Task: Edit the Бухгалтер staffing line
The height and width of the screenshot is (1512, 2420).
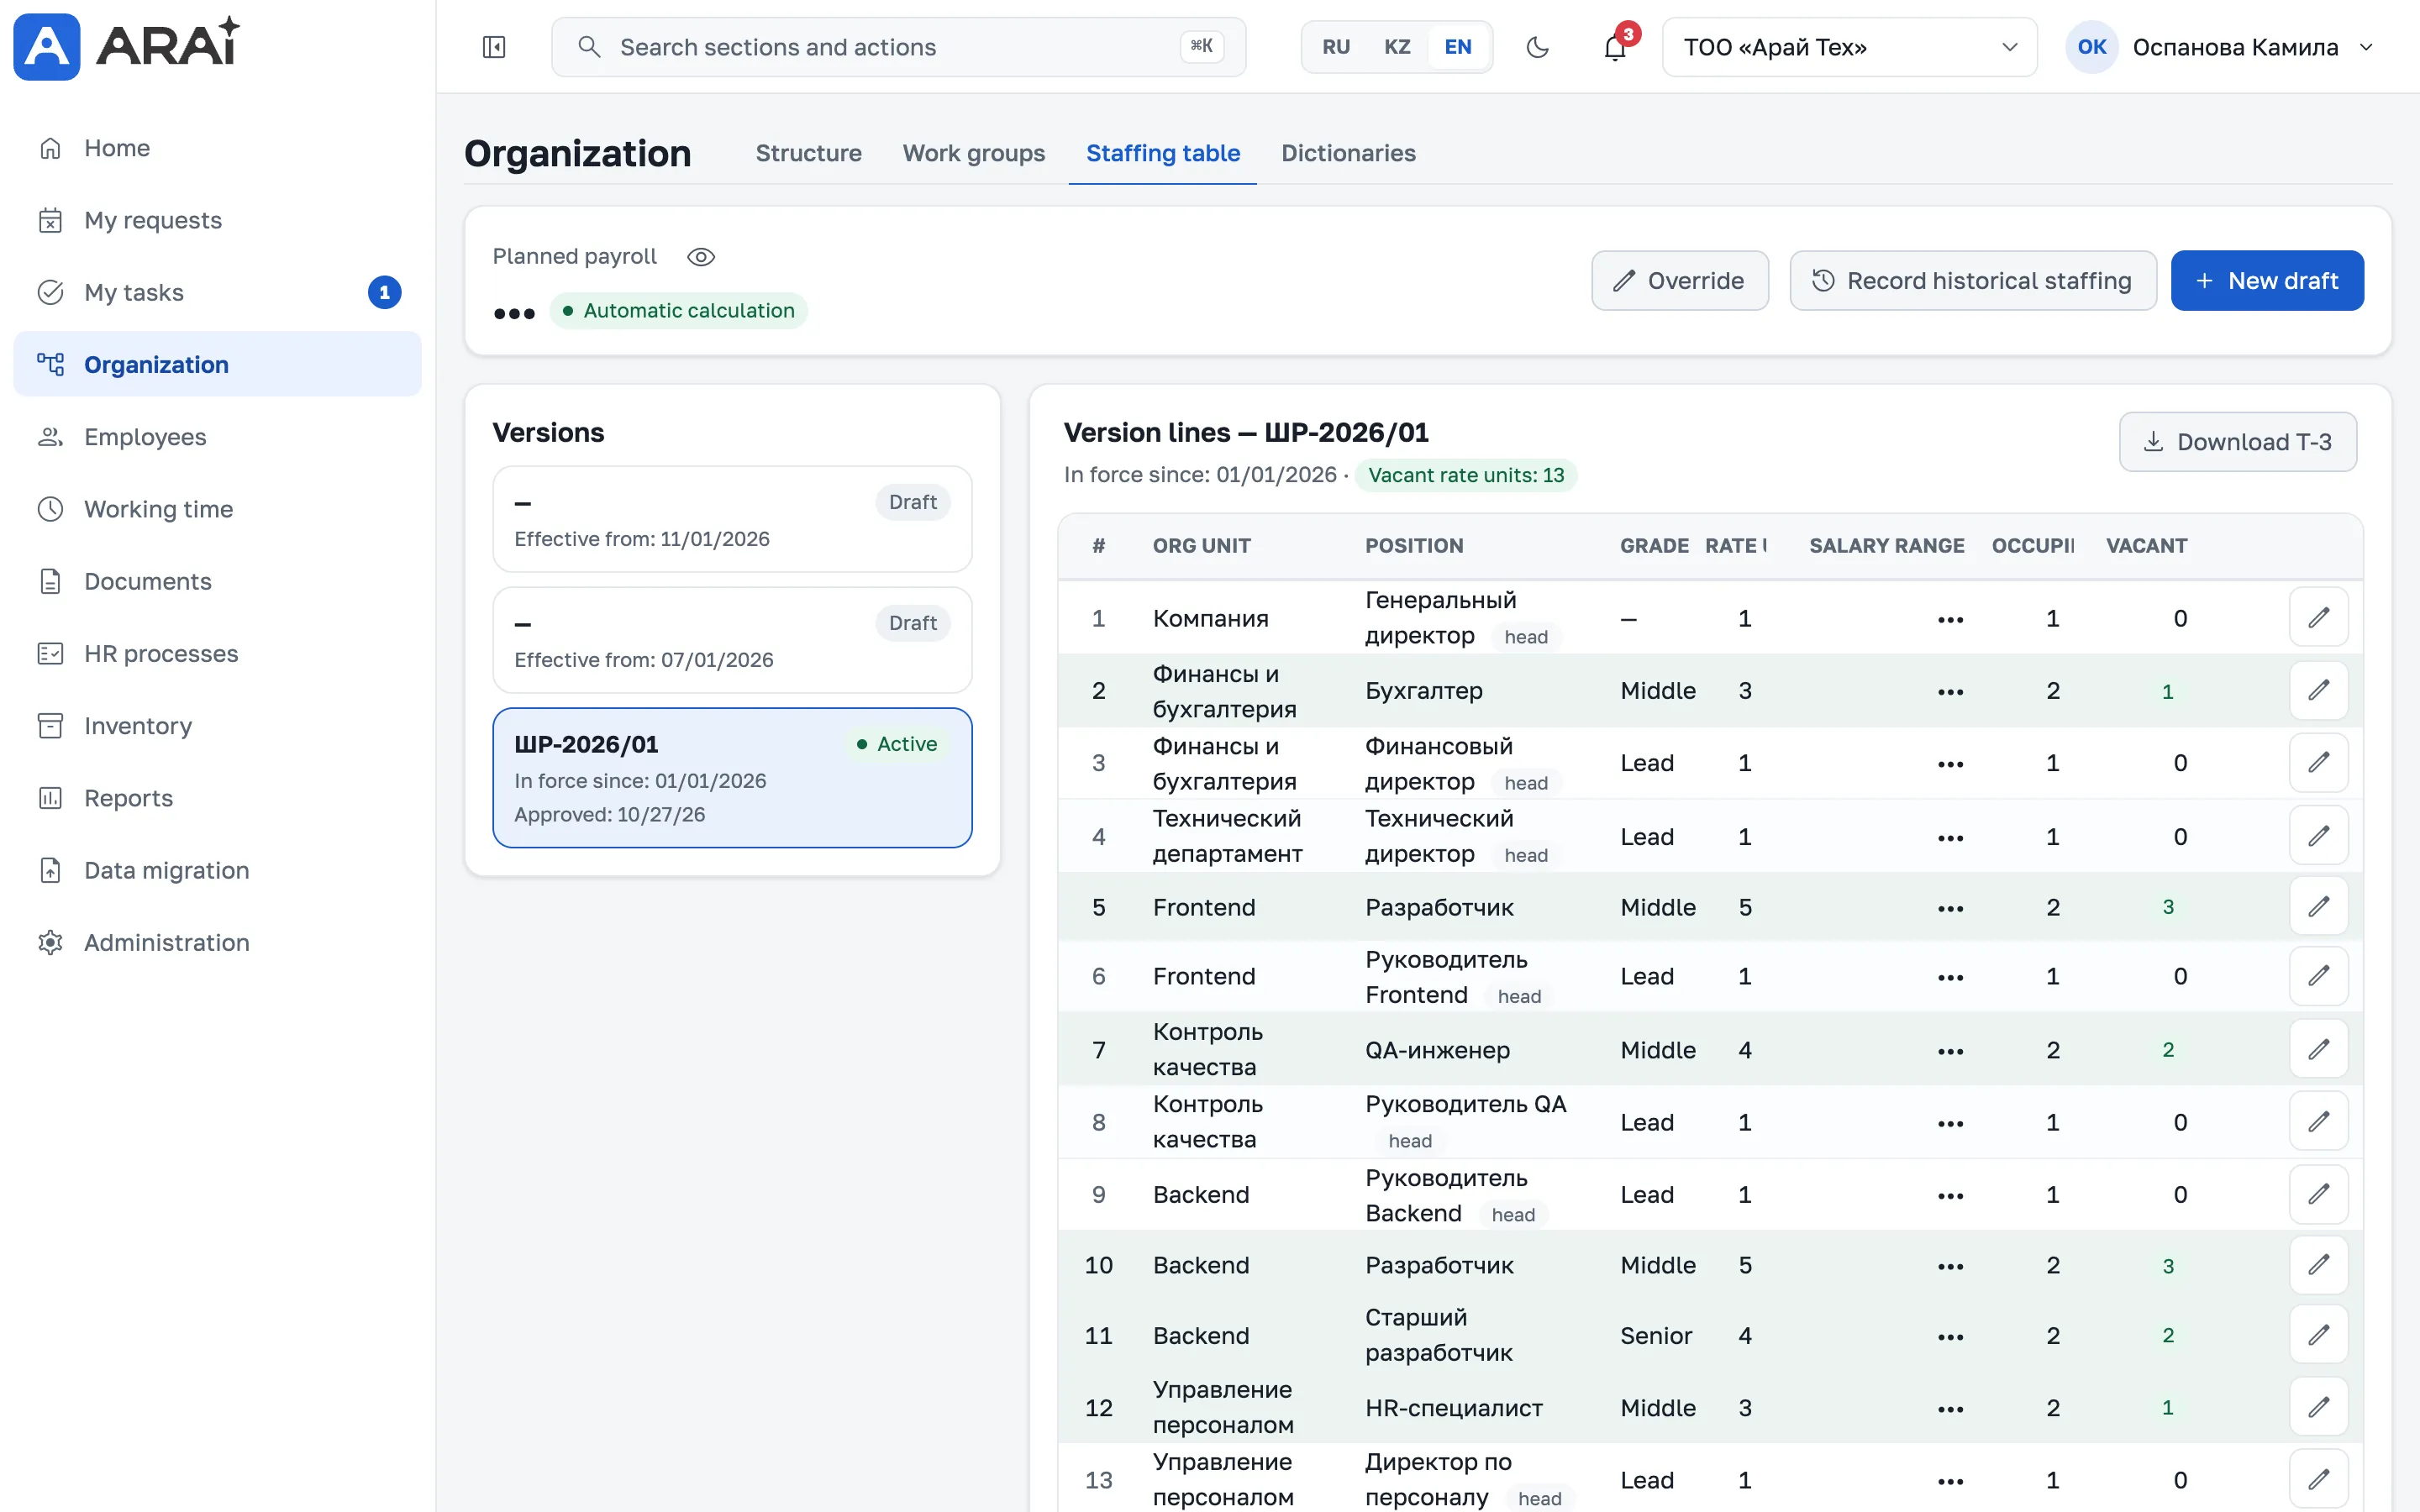Action: pyautogui.click(x=2318, y=691)
